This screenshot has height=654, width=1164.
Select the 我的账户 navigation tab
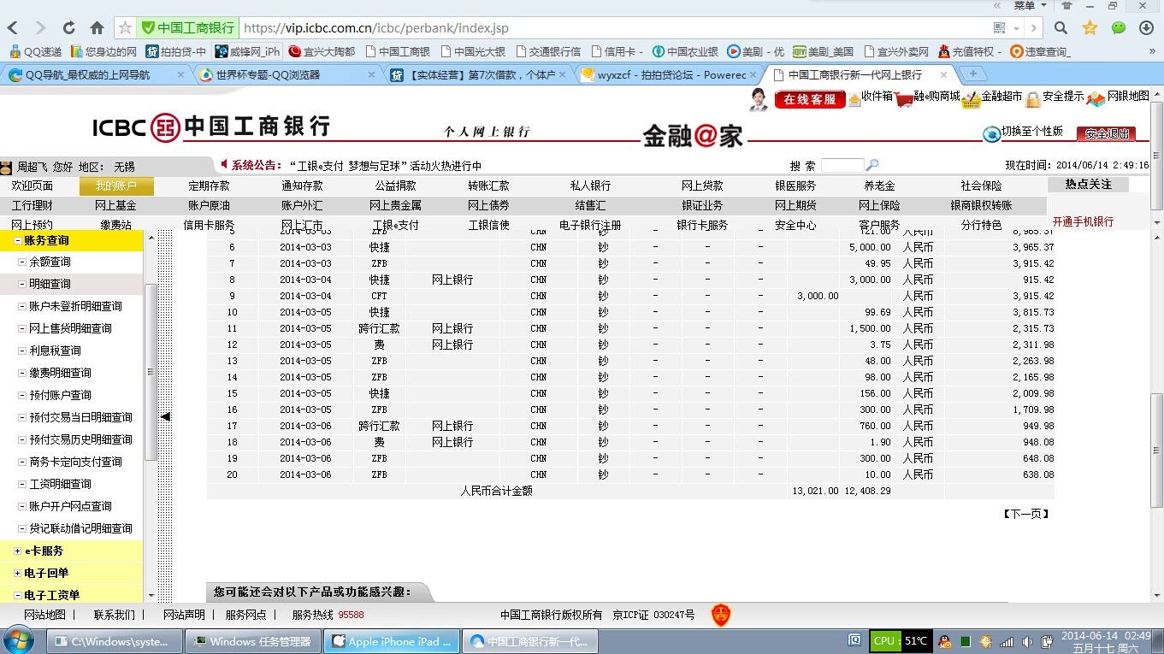(x=115, y=186)
